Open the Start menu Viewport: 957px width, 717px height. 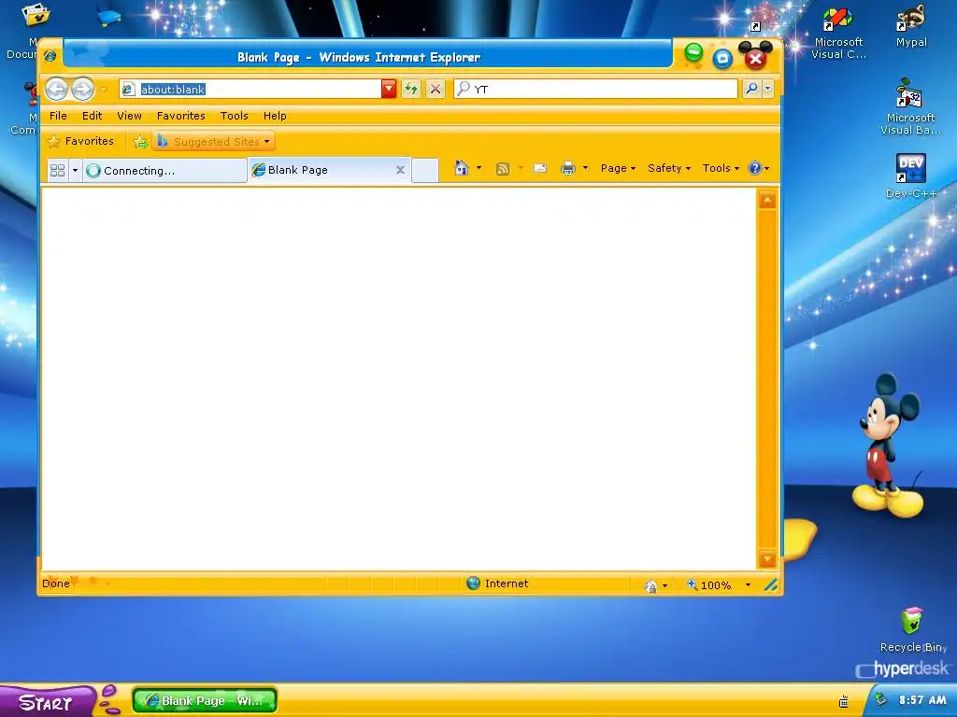(x=48, y=702)
